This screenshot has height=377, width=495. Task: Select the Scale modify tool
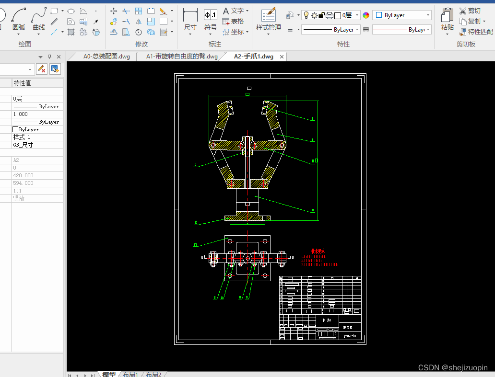pos(151,22)
